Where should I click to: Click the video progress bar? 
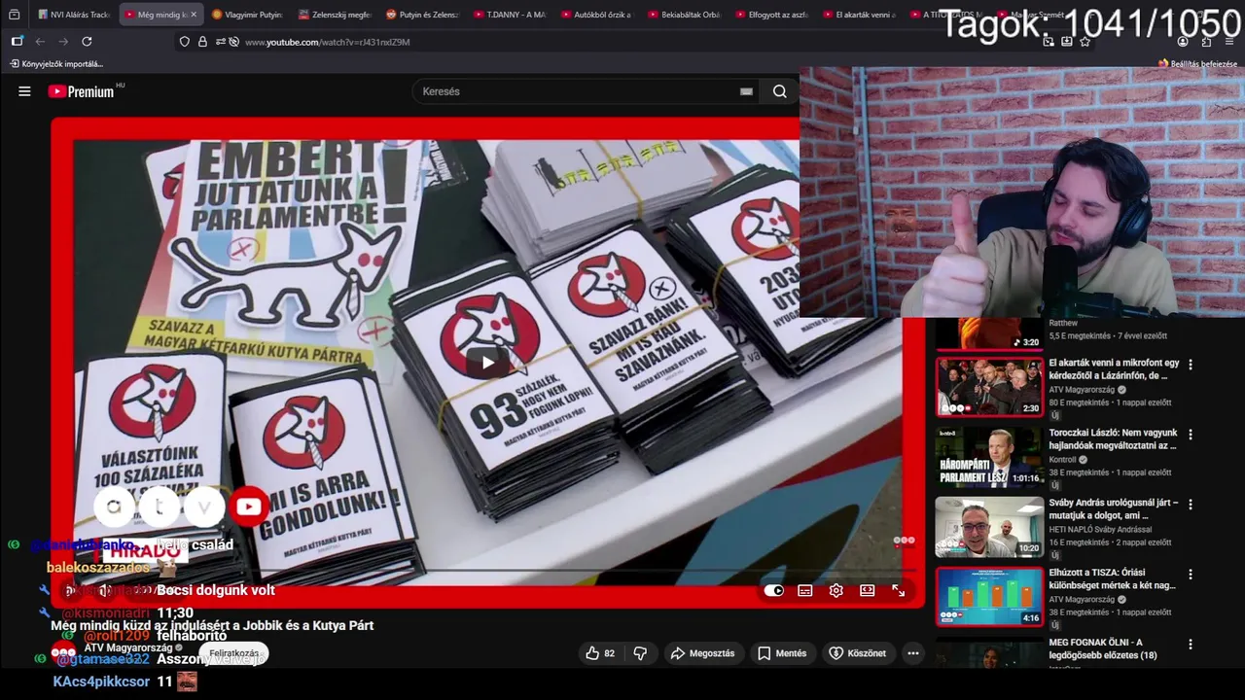488,571
